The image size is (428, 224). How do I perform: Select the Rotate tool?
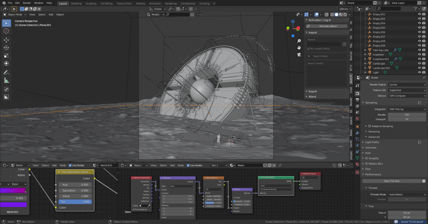6,48
